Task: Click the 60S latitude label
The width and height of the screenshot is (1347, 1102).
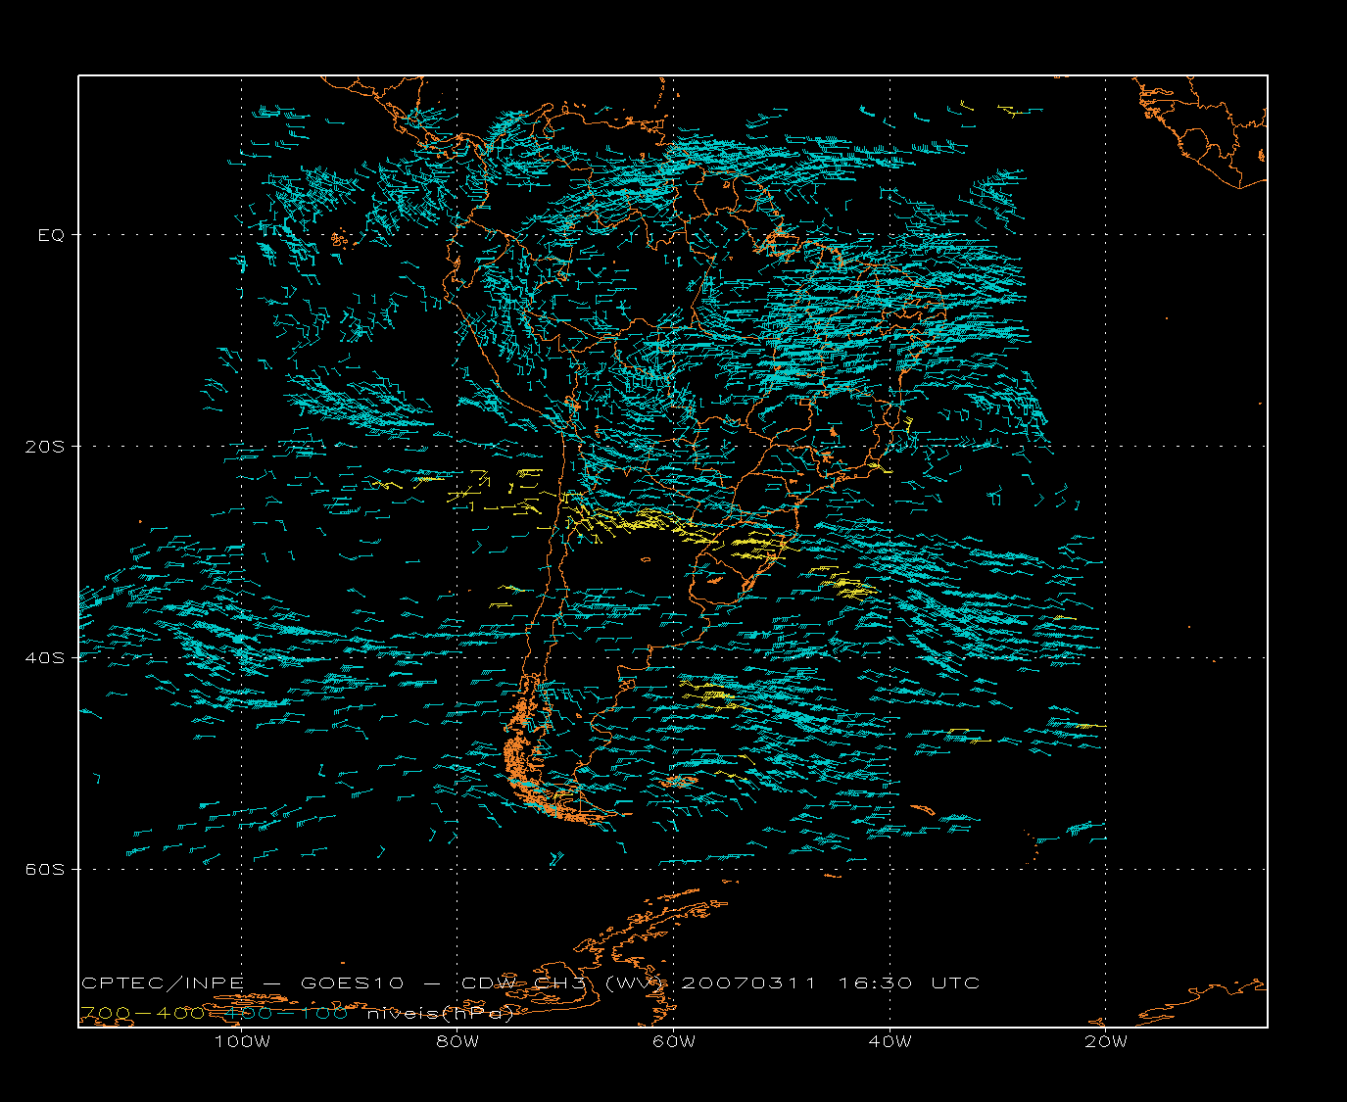Action: tap(44, 870)
